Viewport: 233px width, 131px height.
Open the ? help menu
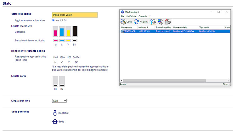150,16
